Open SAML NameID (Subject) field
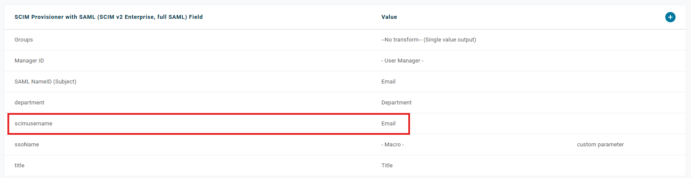This screenshot has width=691, height=178. coord(345,82)
